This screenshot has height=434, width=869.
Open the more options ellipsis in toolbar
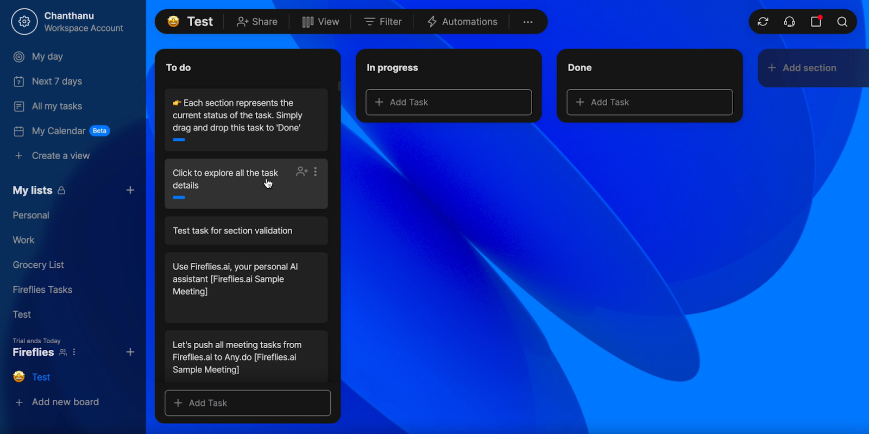coord(528,22)
